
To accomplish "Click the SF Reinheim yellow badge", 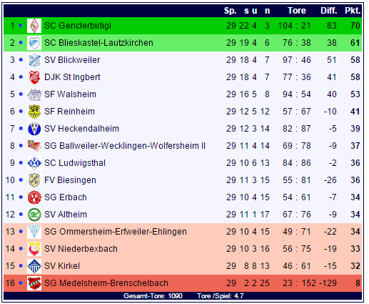I will pyautogui.click(x=34, y=112).
